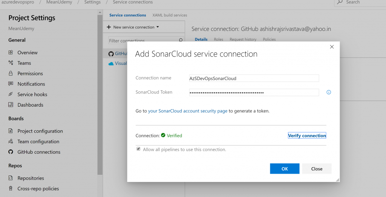Click the Close button in dialog
Image resolution: width=386 pixels, height=197 pixels.
click(x=317, y=169)
